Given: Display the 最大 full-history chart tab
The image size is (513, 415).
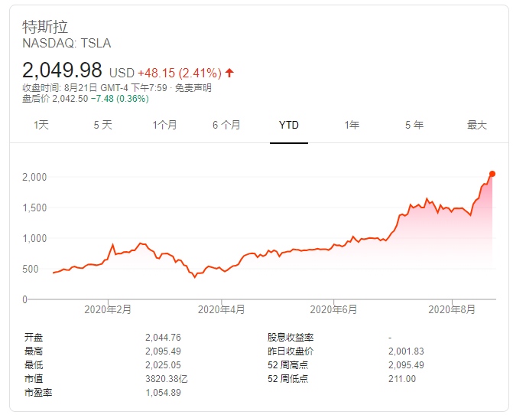Looking at the screenshot, I should click(x=476, y=125).
